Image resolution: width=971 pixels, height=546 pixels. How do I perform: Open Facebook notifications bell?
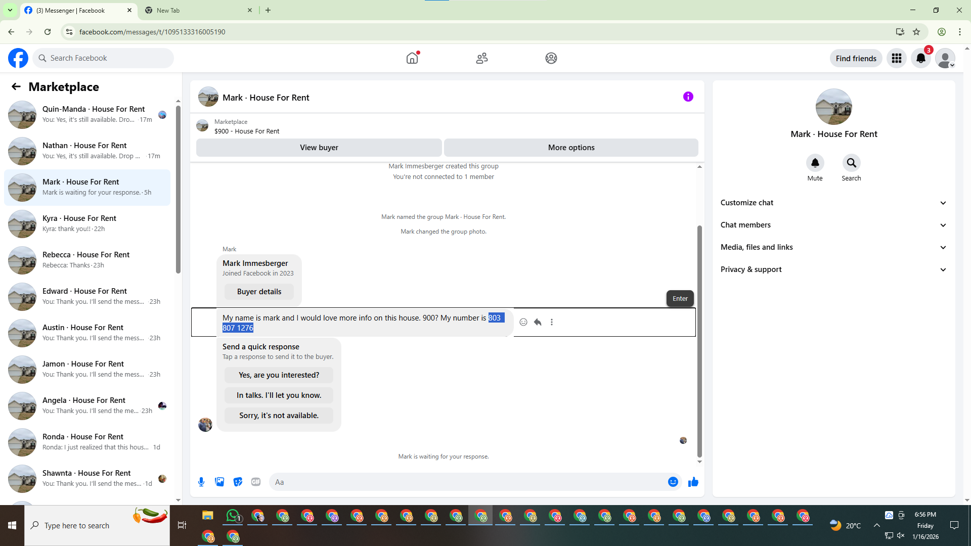pyautogui.click(x=920, y=58)
